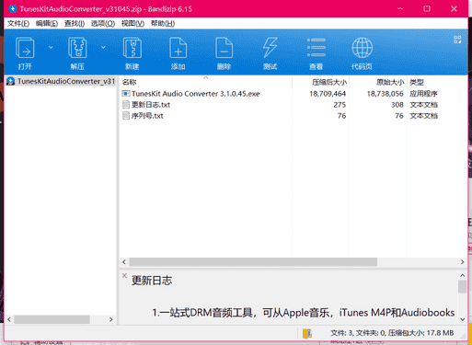Close the 更新日志 comment panel with the X
This screenshot has width=472, height=345.
click(124, 275)
